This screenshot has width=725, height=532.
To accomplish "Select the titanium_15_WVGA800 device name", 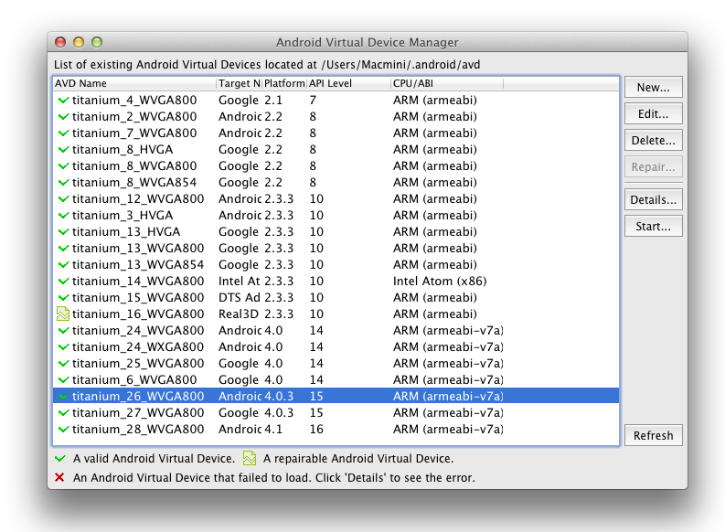I will point(138,297).
